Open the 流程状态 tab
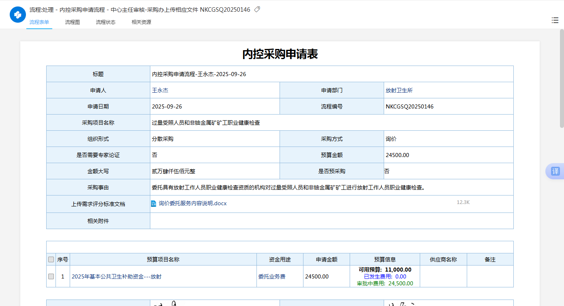Viewport: 564px width, 306px height. click(105, 22)
